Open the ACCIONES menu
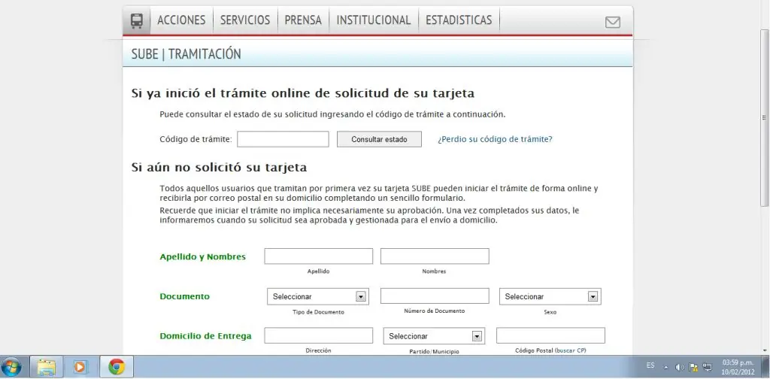Viewport: 770px width, 379px height. point(181,20)
